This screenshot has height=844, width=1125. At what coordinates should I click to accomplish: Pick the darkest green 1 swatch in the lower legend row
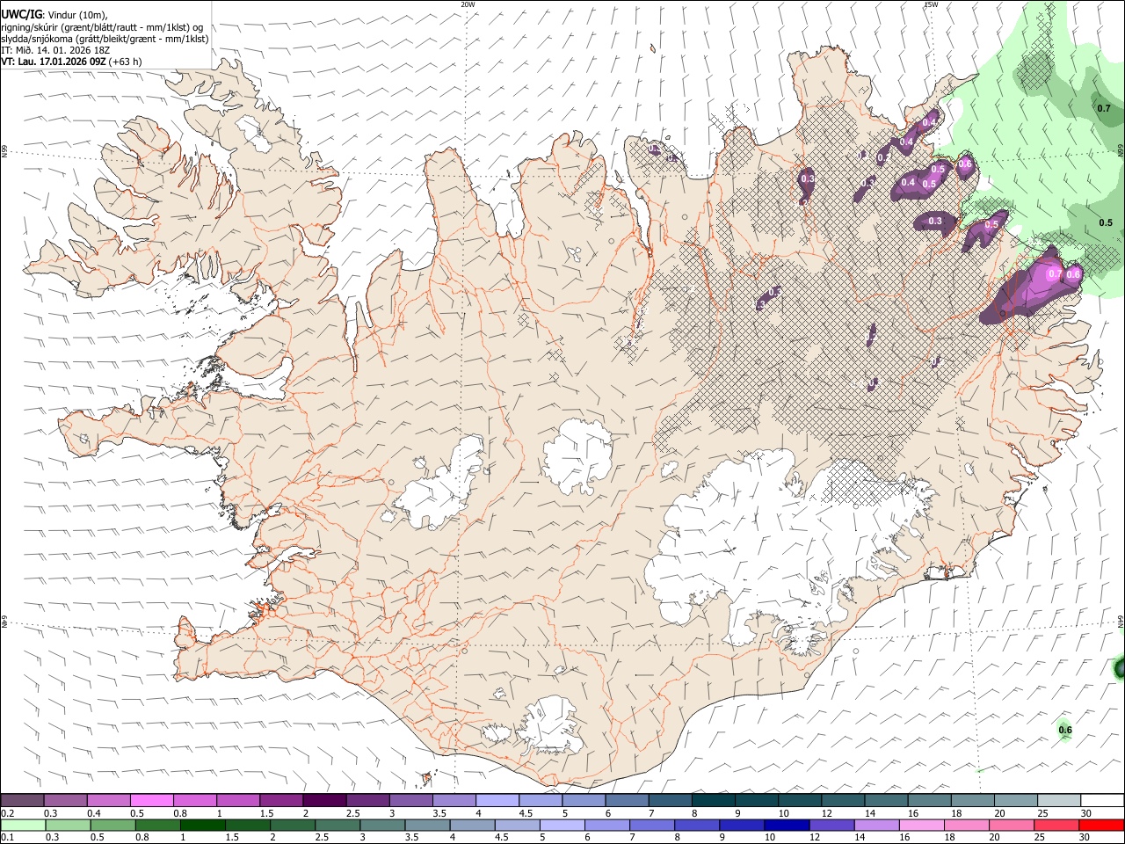pos(202,825)
